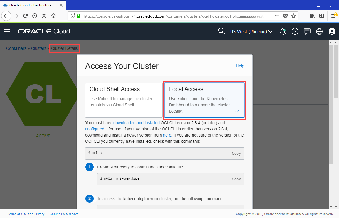Click the search magnifier icon in header
This screenshot has height=218, width=339.
221,31
